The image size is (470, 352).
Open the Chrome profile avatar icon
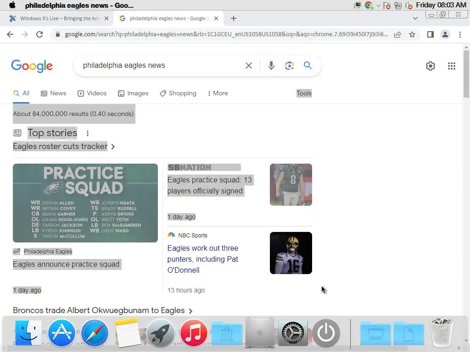445,34
